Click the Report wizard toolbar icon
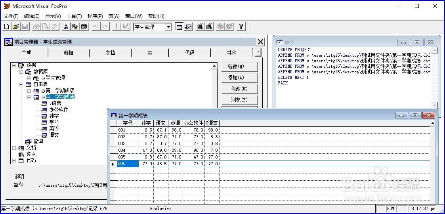The image size is (445, 214). [x=209, y=27]
